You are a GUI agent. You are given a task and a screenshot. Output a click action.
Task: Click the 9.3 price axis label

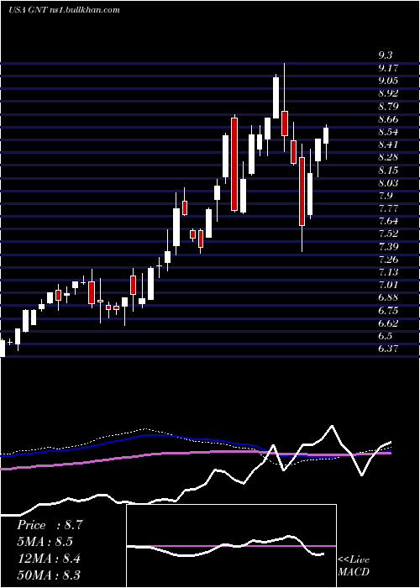(x=385, y=55)
